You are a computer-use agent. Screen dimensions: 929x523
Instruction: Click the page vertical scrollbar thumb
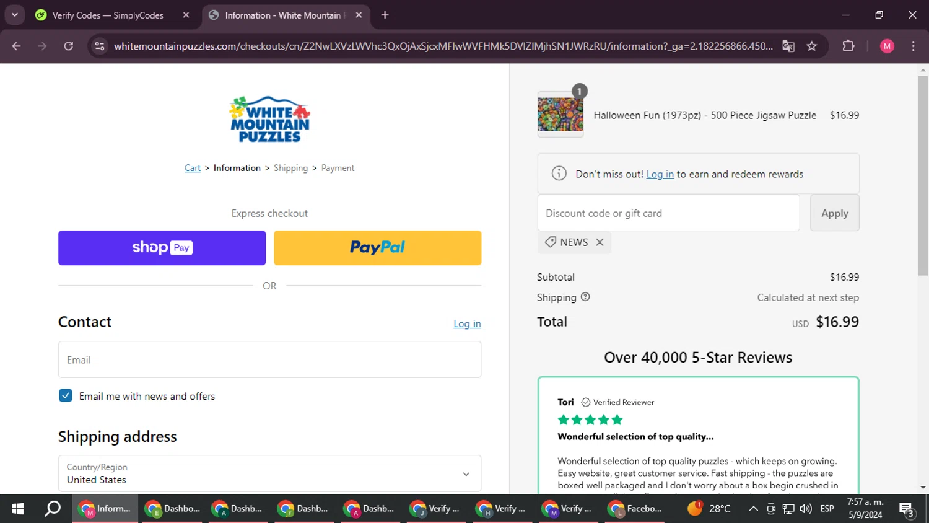tap(923, 175)
